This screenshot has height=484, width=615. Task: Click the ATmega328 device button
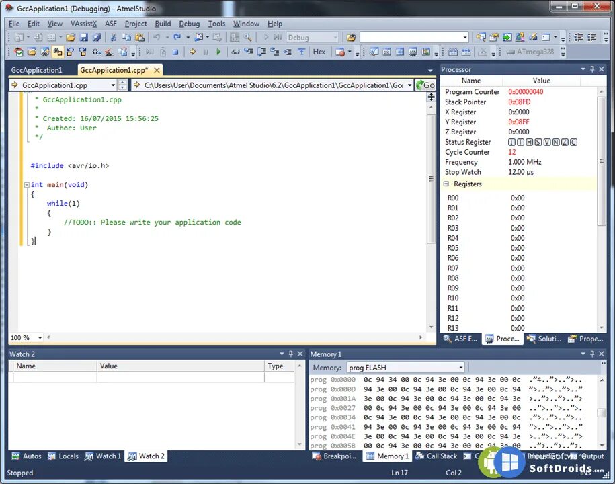530,52
